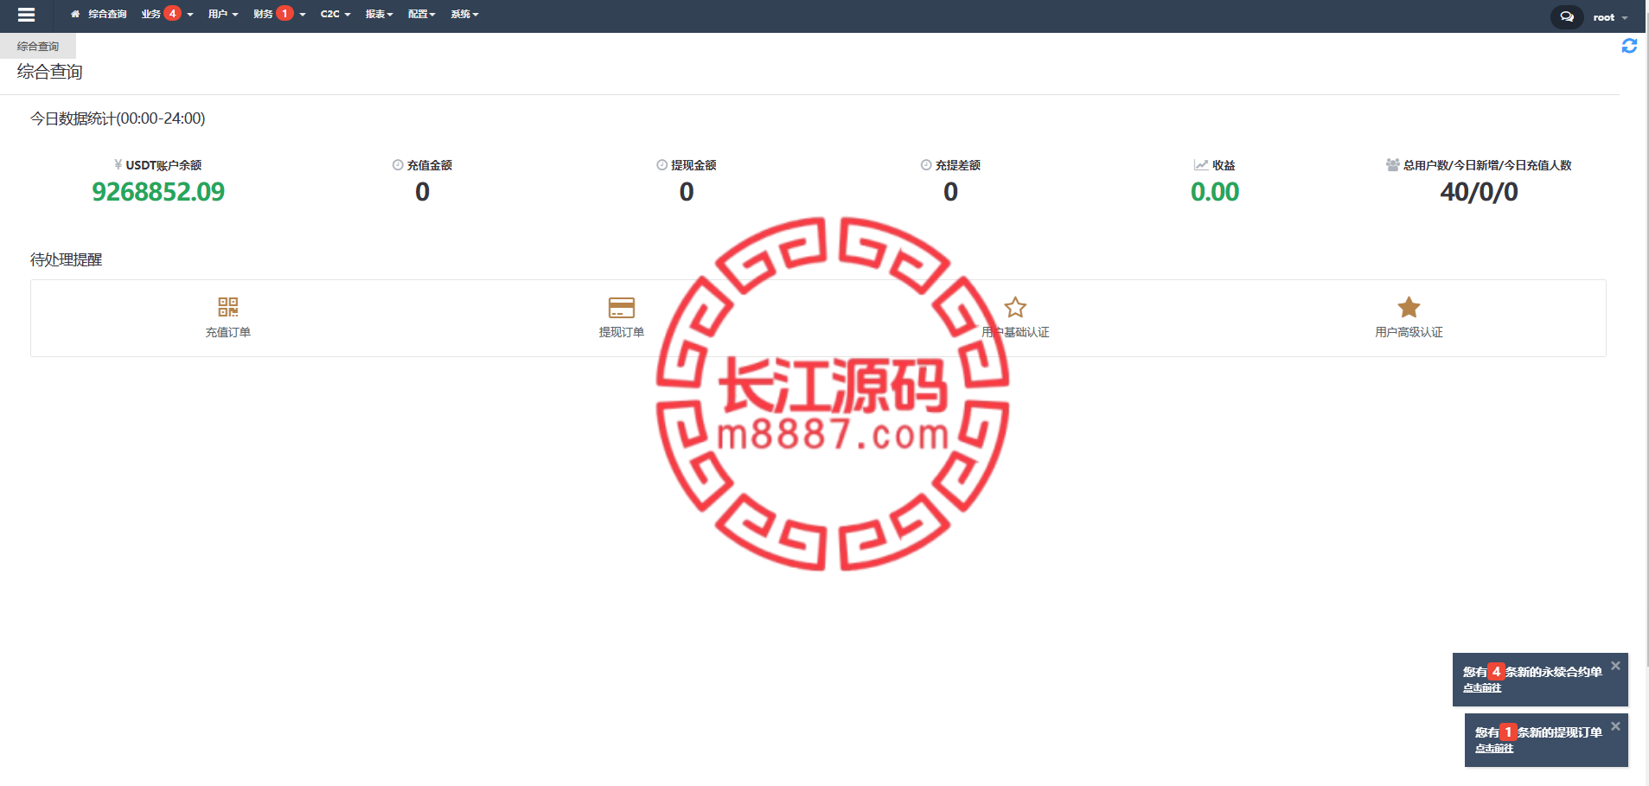Click the 提现订单 card icon
The width and height of the screenshot is (1649, 786).
click(x=622, y=307)
